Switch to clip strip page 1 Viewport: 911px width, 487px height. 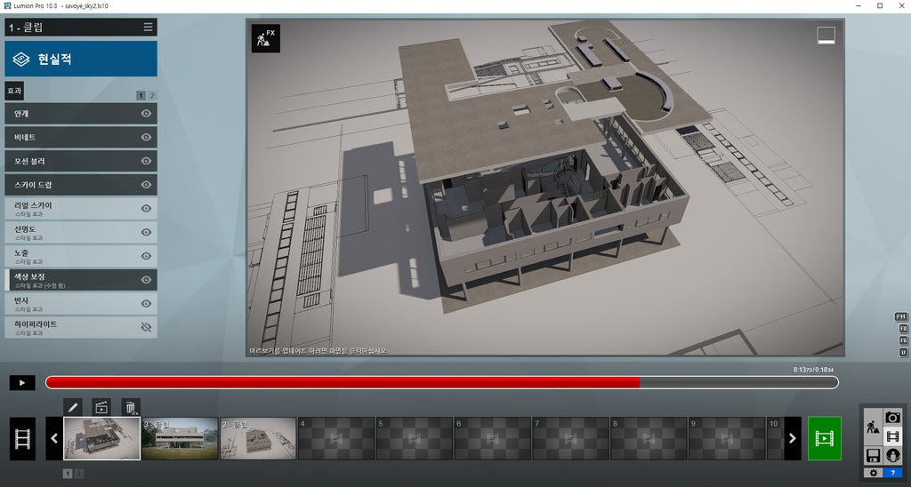[x=68, y=474]
